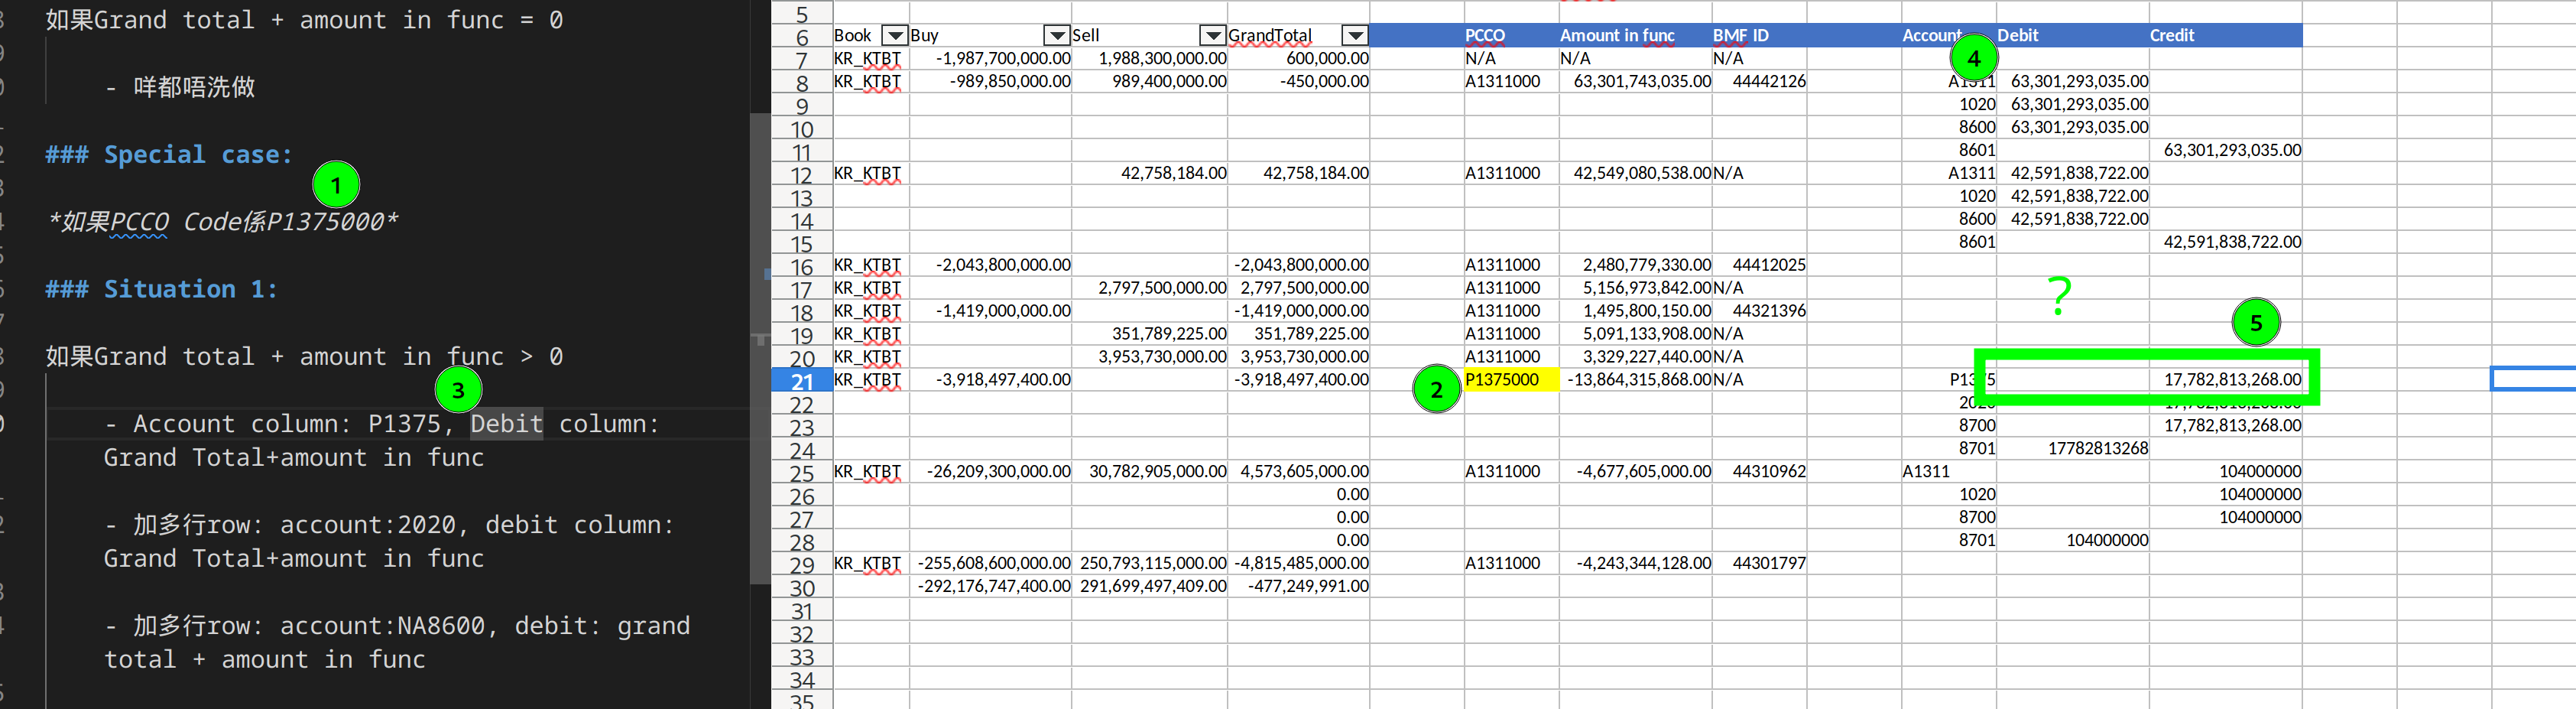
Task: Click the highlighted word Debit in the editor
Action: click(x=506, y=424)
